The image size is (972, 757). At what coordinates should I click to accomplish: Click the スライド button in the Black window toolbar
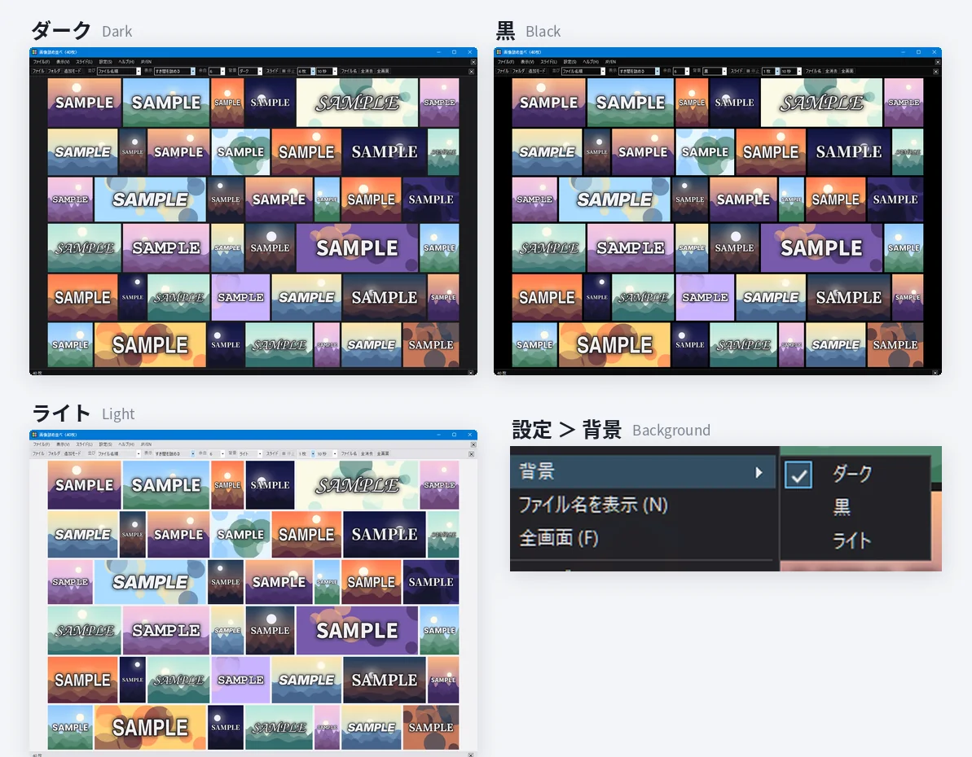coord(737,72)
